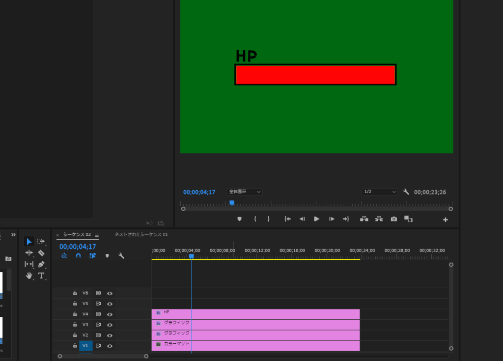Select the Pen tool
The height and width of the screenshot is (361, 503).
41,264
